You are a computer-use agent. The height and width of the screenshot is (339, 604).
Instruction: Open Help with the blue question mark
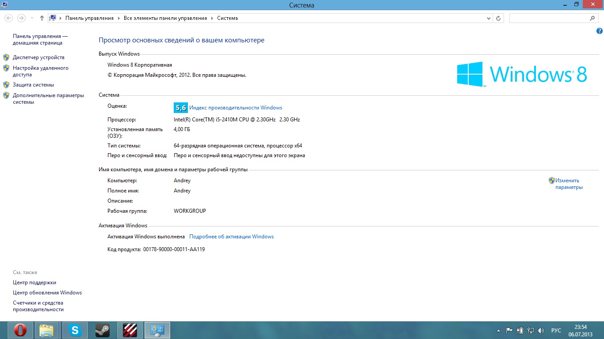point(600,31)
